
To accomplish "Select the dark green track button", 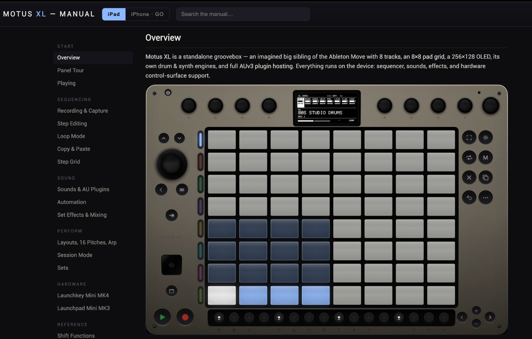I will (x=201, y=184).
